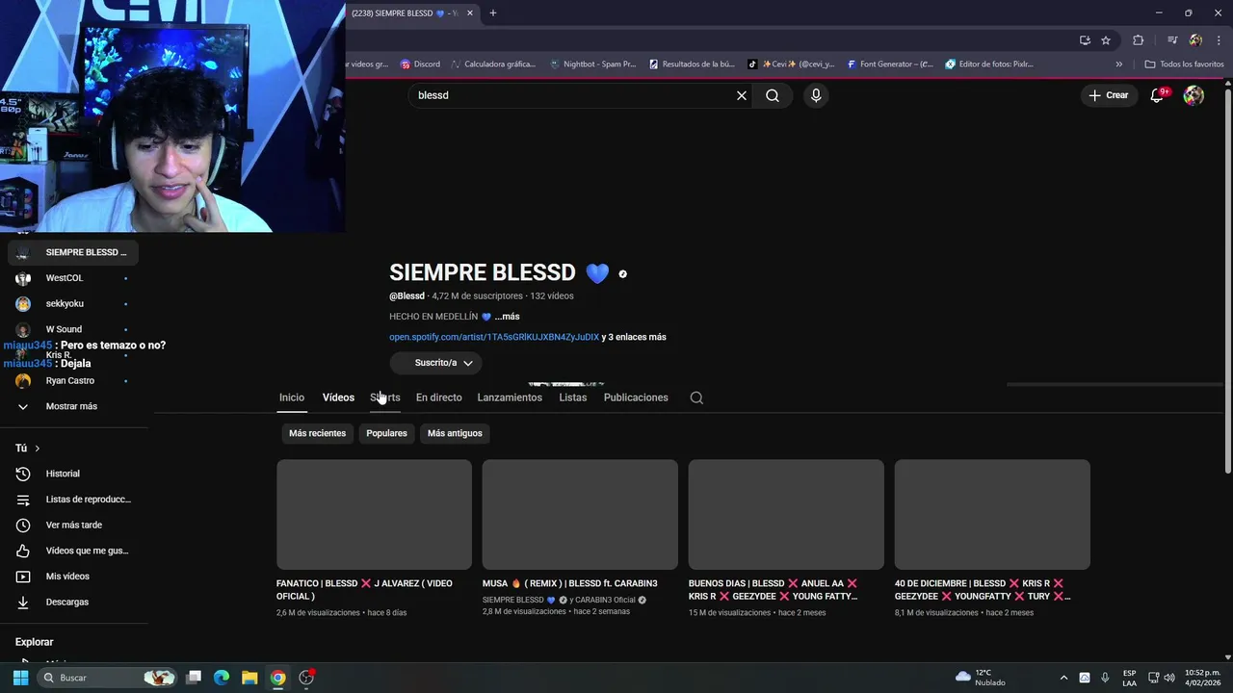Select the Vídeos channel tab
Viewport: 1233px width, 693px height.
[x=338, y=398]
